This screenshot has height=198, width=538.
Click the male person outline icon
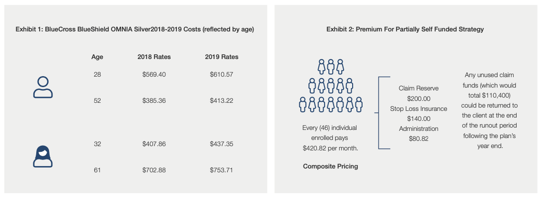tap(43, 88)
